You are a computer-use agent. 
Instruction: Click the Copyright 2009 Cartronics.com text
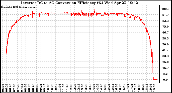pyautogui.click(x=18, y=7)
